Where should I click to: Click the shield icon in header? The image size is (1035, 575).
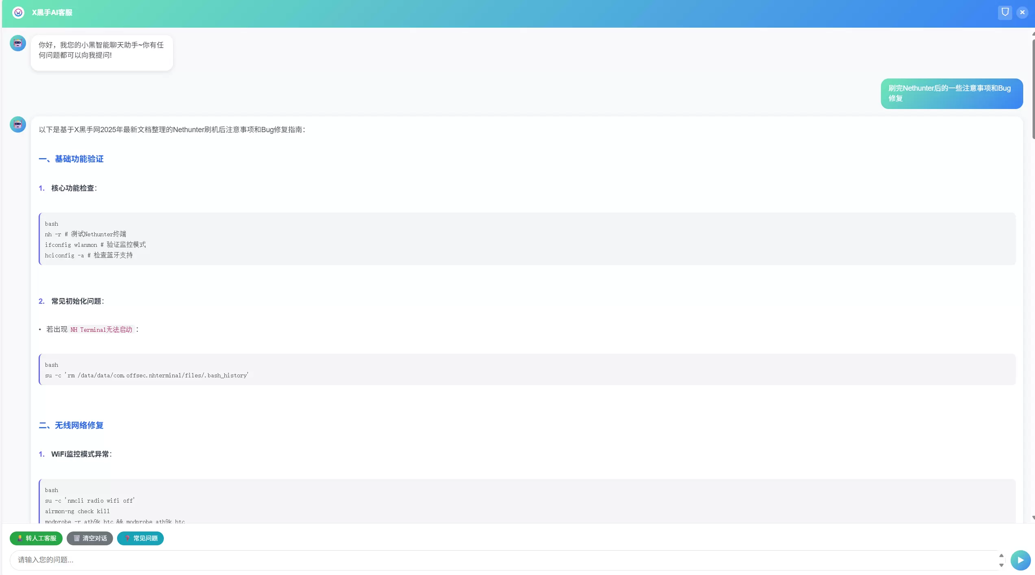[1005, 12]
